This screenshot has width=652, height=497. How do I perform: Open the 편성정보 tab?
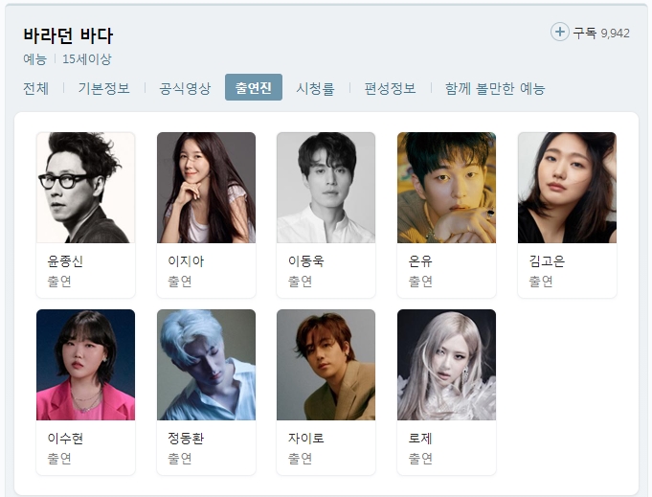pos(390,88)
